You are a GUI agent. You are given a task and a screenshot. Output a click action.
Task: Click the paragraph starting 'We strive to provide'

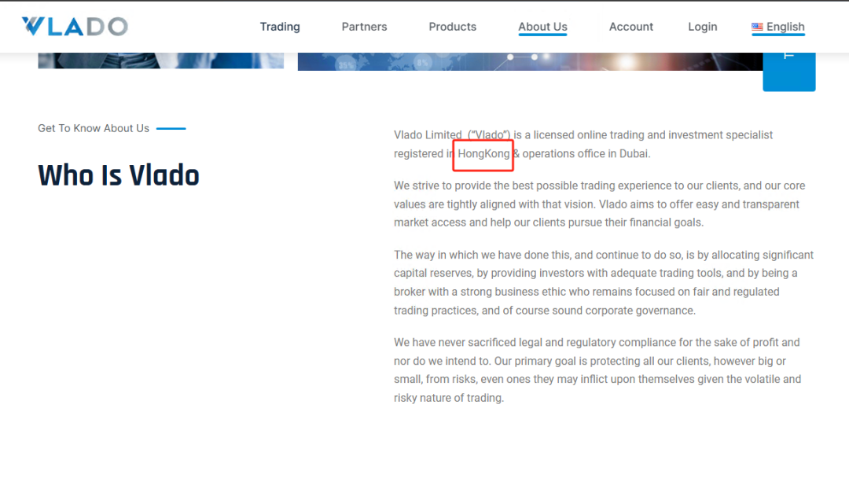(x=599, y=204)
